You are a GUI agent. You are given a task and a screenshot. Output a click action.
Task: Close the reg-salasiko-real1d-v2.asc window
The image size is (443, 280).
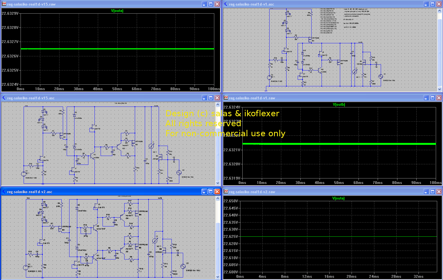(217, 192)
